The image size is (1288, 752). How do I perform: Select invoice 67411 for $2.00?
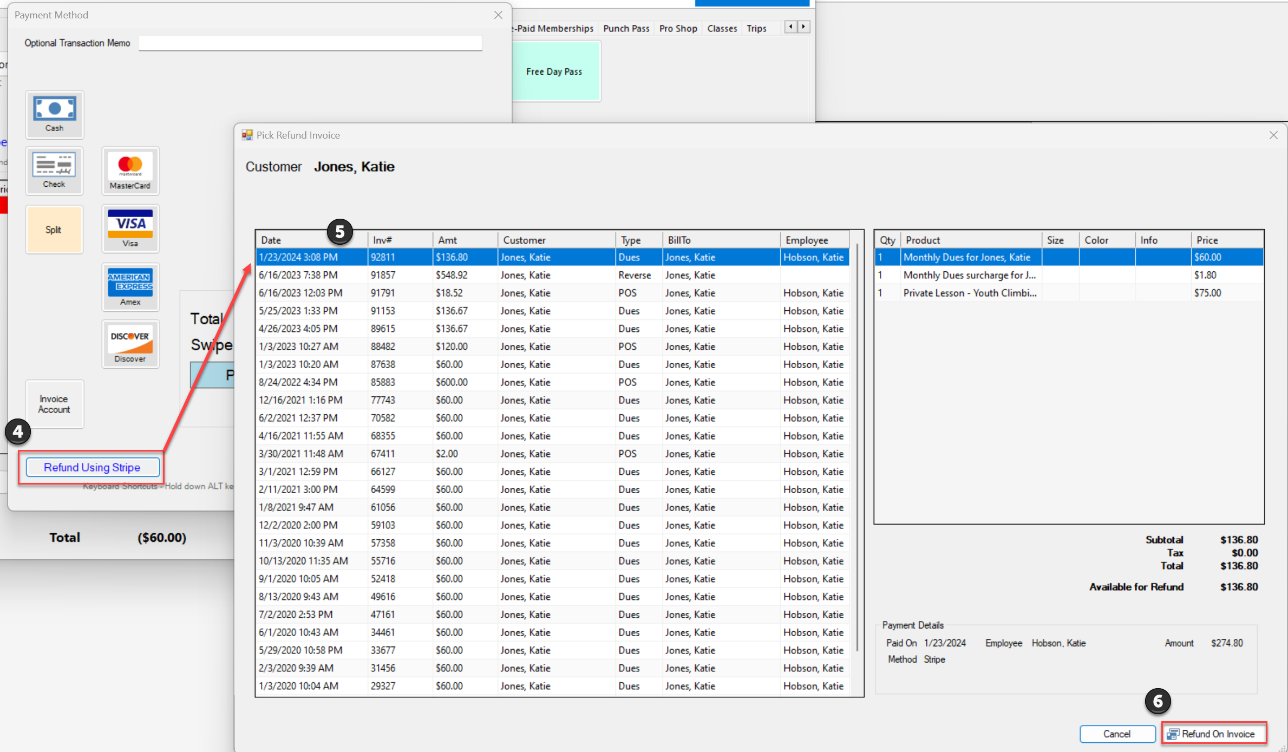[x=553, y=454]
